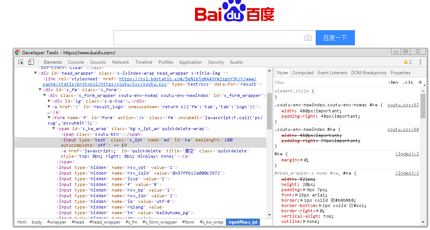
Task: Collapse the div id="head_wrapper" node
Action: tap(35, 73)
